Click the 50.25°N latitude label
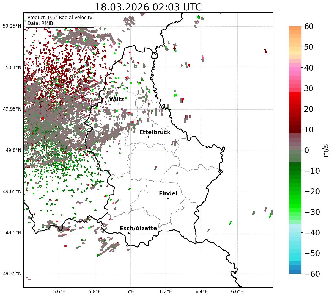Viewport: 332px width, 297px height. coord(12,26)
